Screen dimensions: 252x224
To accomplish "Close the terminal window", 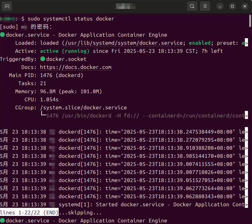I will (x=245, y=6).
